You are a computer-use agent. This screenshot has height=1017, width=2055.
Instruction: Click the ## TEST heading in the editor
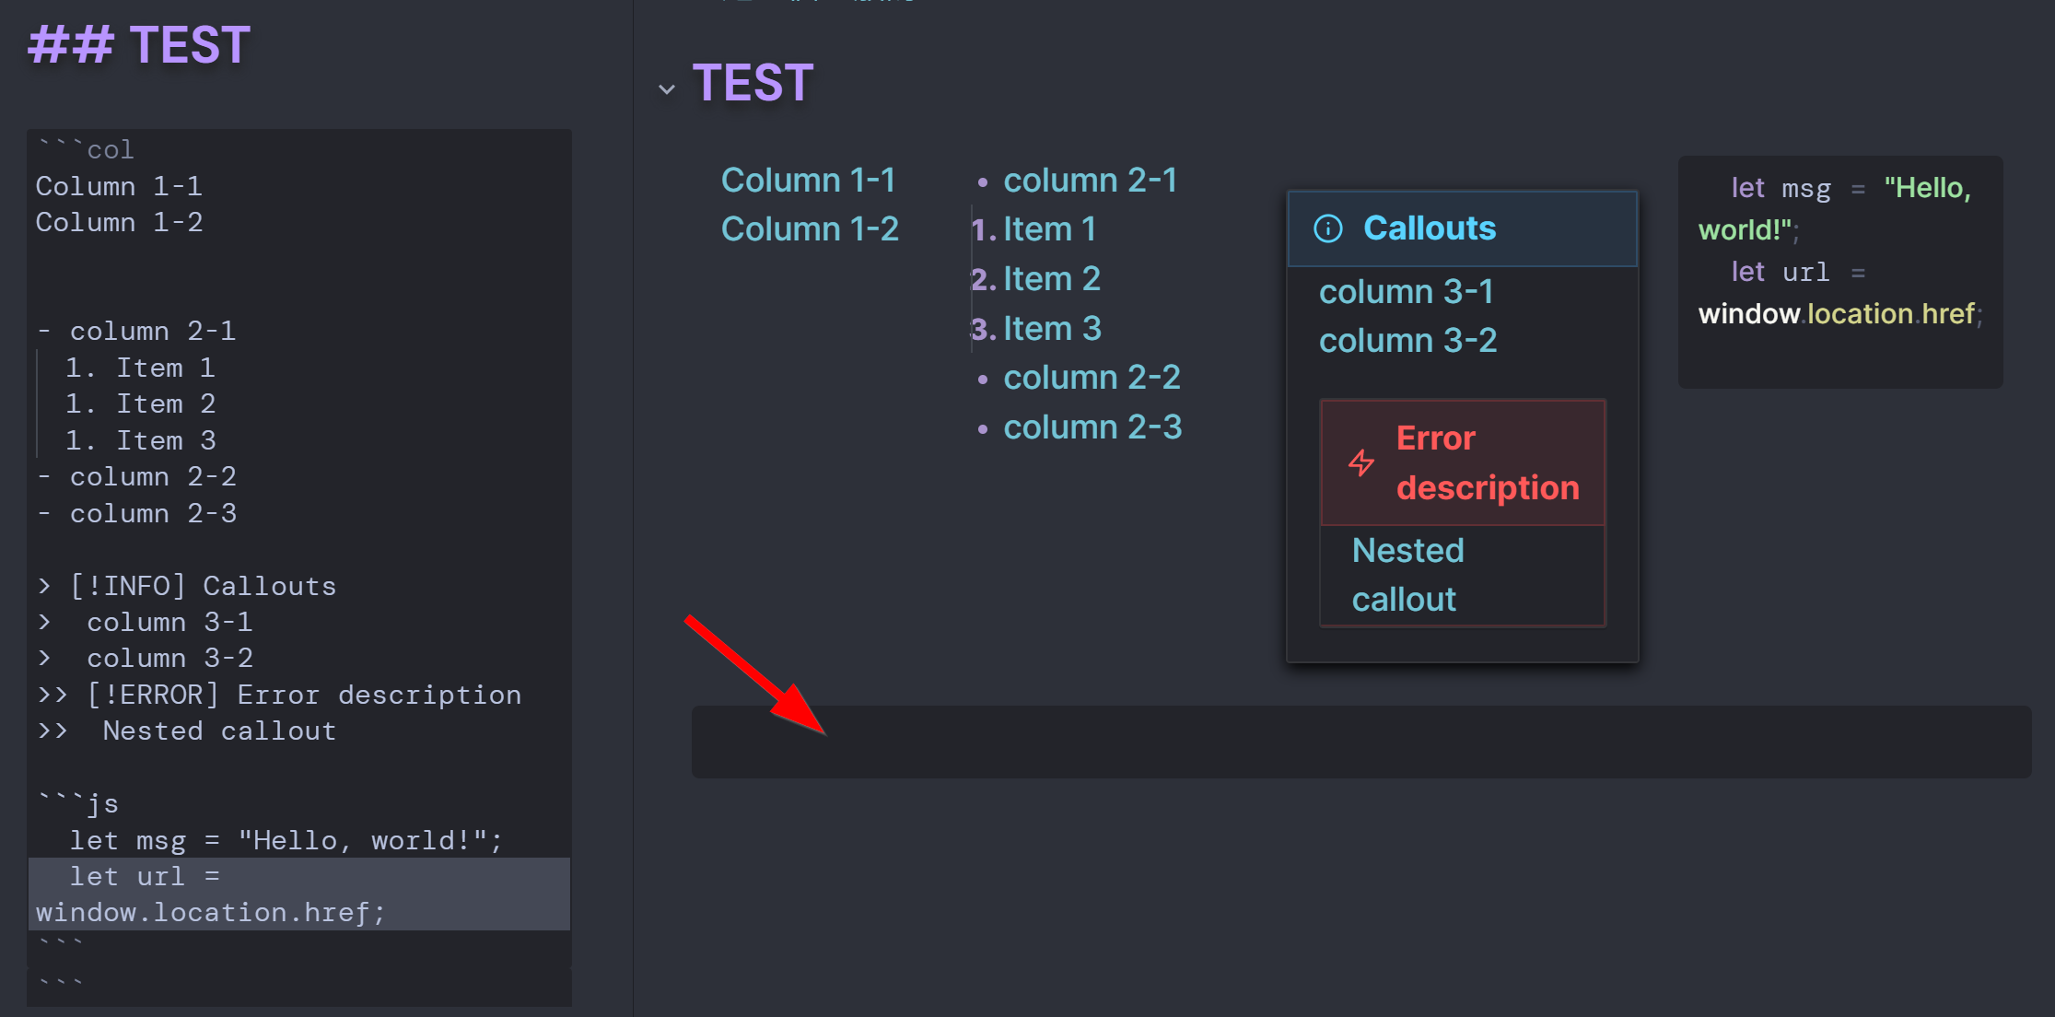[138, 44]
